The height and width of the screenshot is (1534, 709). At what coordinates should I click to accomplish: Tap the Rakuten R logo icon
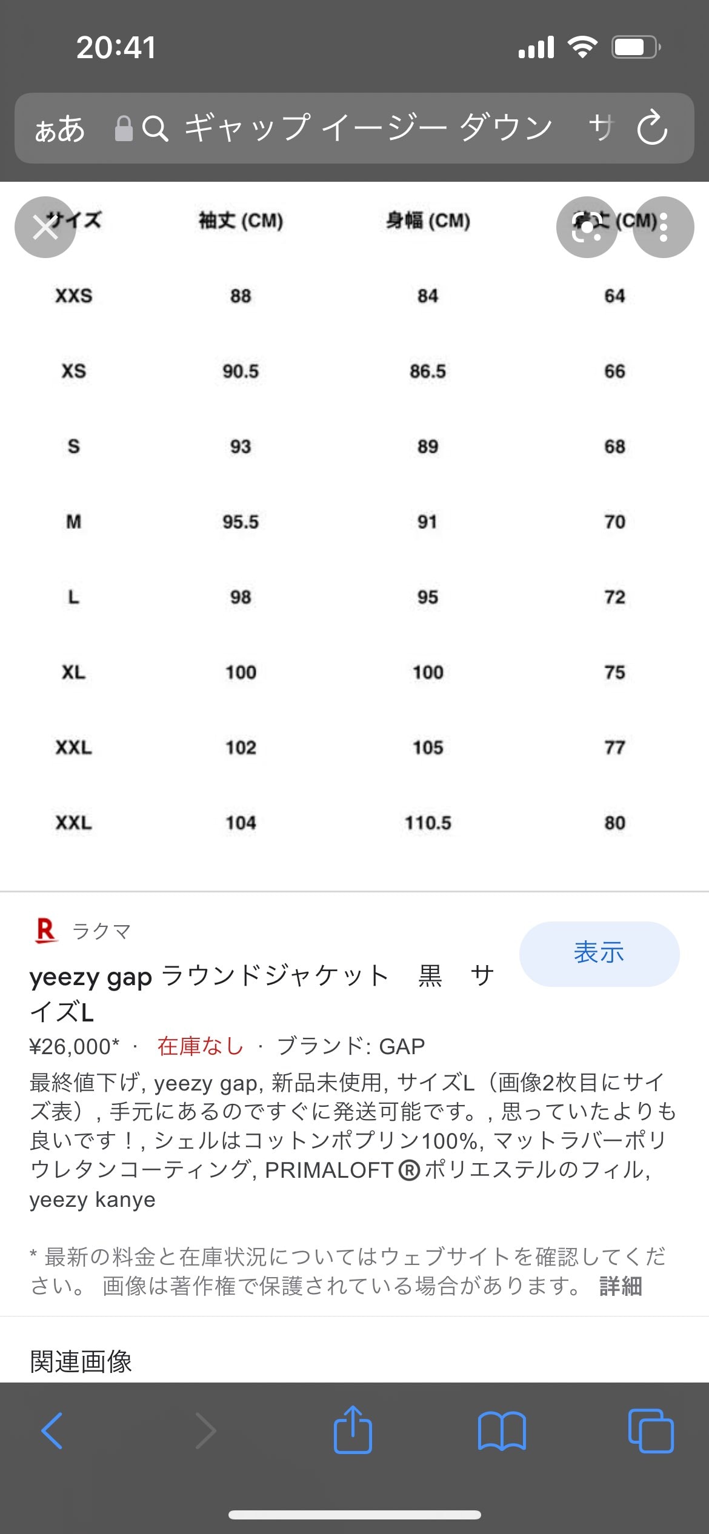46,931
